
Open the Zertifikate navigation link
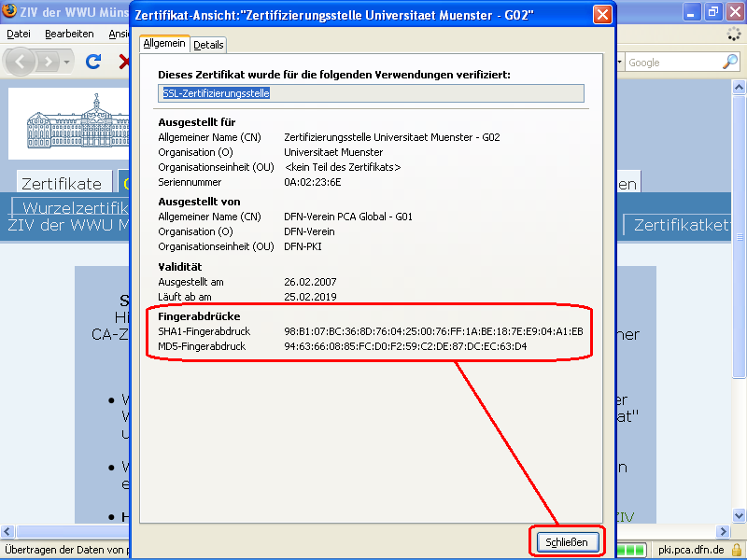click(x=63, y=182)
